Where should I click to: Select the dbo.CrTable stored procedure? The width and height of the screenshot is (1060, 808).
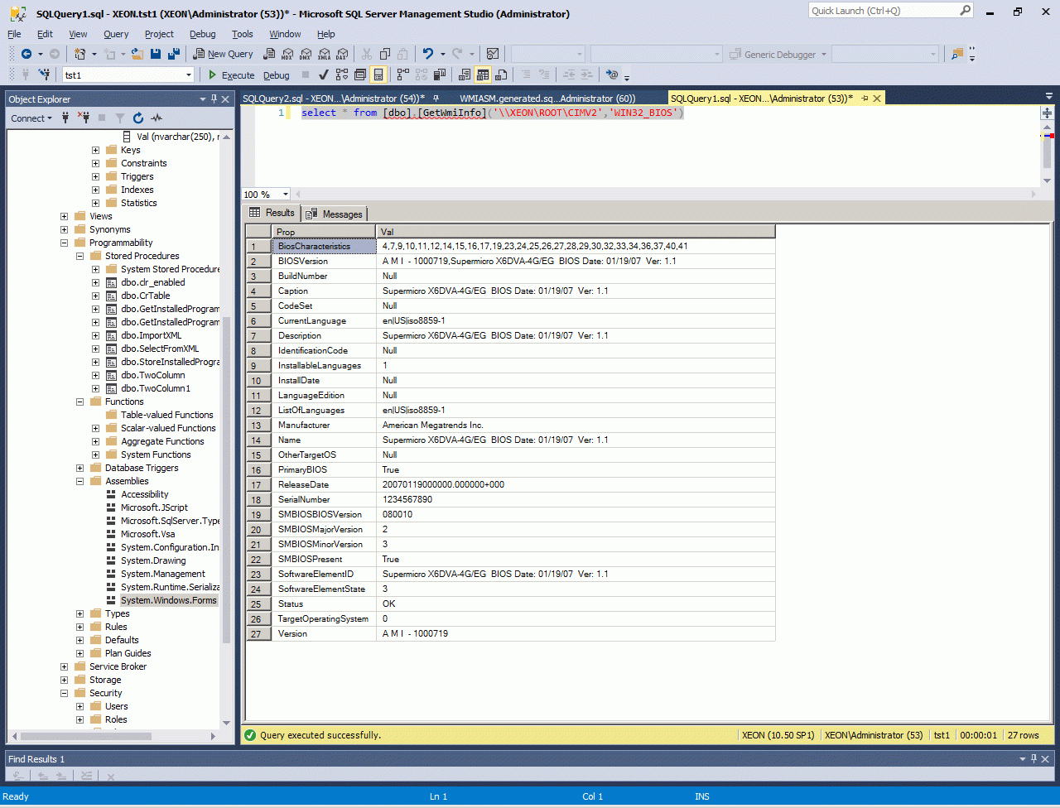coord(145,296)
